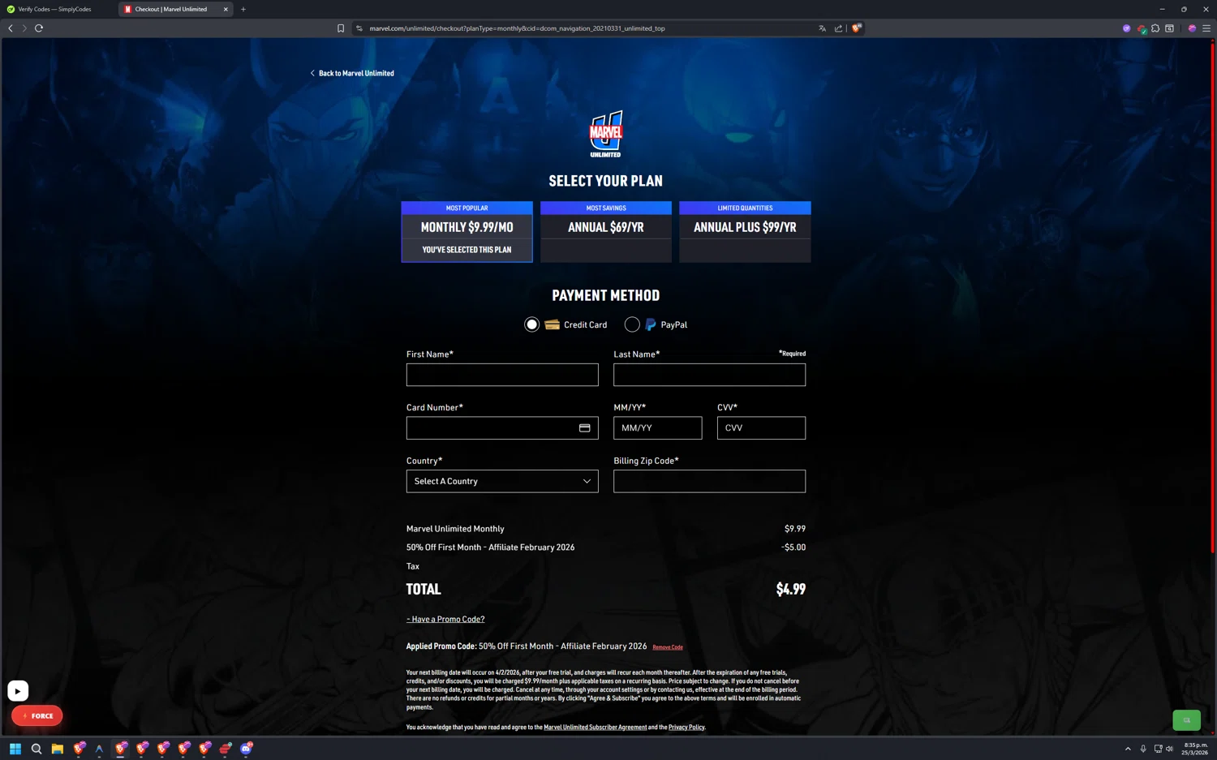This screenshot has height=760, width=1217.
Task: Select Credit Card payment method
Action: click(531, 324)
